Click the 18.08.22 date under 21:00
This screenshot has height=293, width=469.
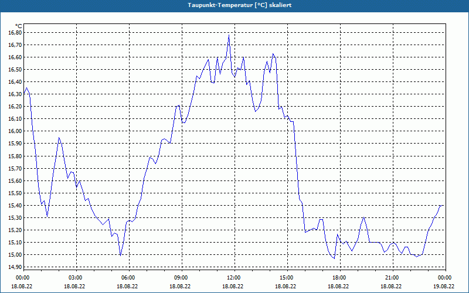click(x=391, y=286)
